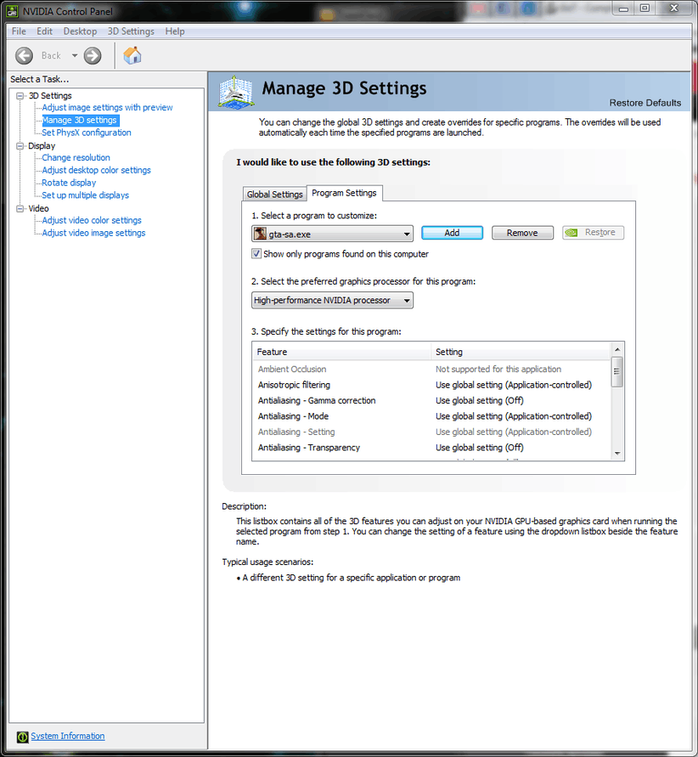The height and width of the screenshot is (757, 698).
Task: Click the Ambient Occlusion row
Action: coord(431,370)
